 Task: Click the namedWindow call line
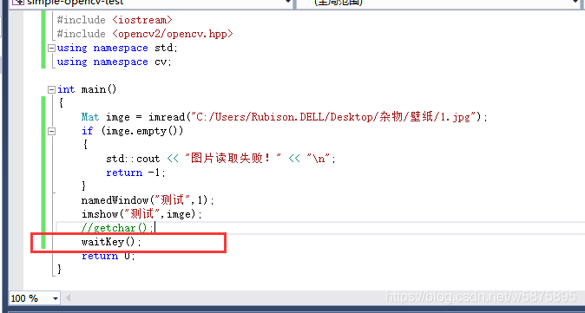coord(148,200)
